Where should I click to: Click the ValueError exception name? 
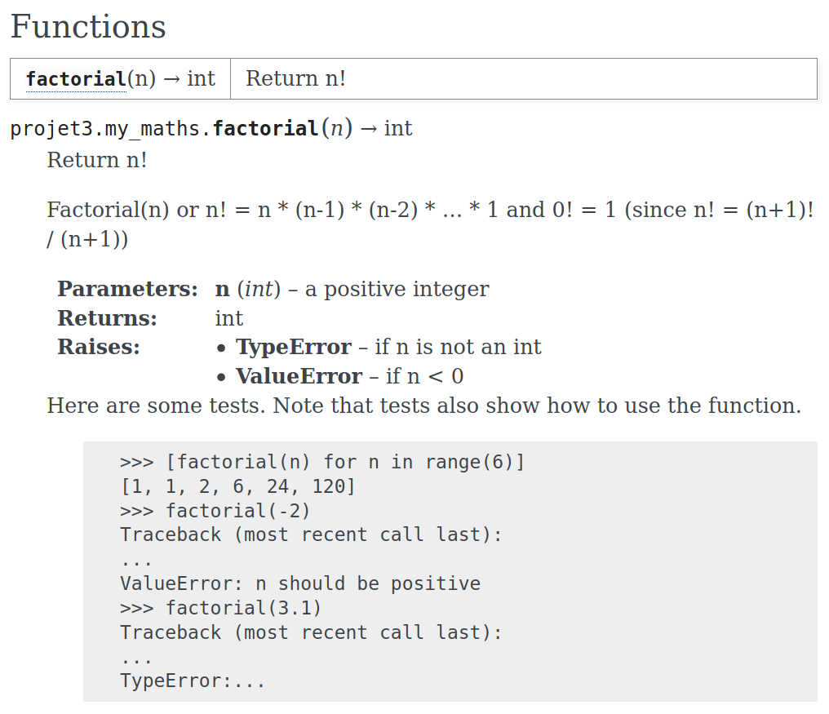[299, 376]
